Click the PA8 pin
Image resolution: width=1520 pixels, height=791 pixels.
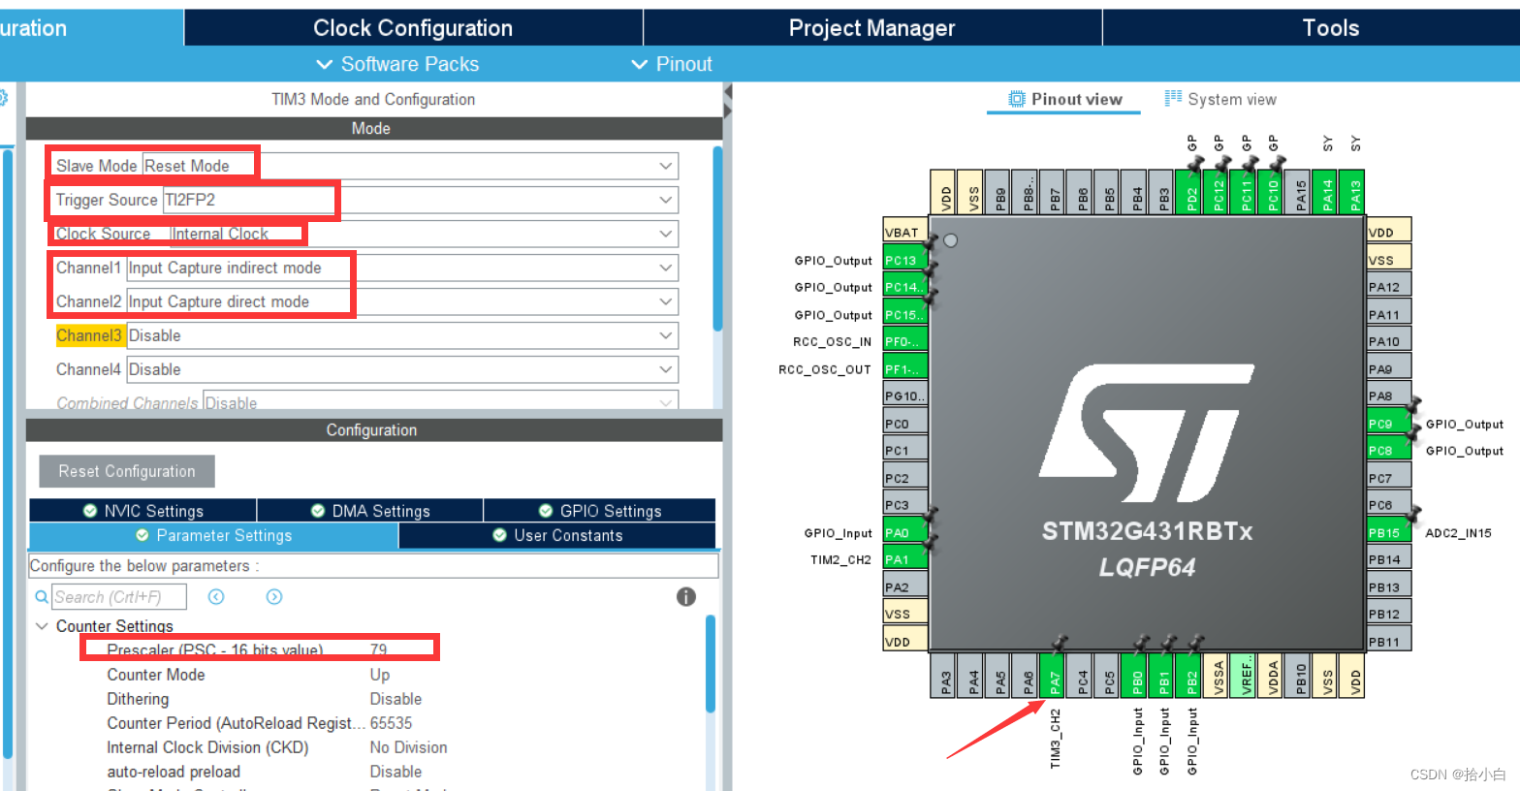(1388, 395)
